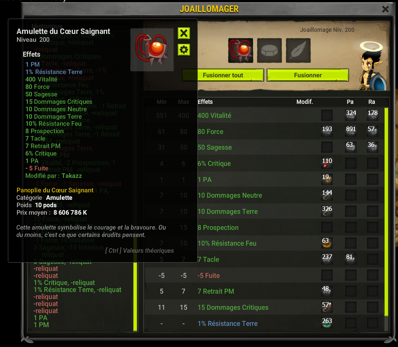The width and height of the screenshot is (398, 347).
Task: Click the feather signature slot
Action: point(298,50)
